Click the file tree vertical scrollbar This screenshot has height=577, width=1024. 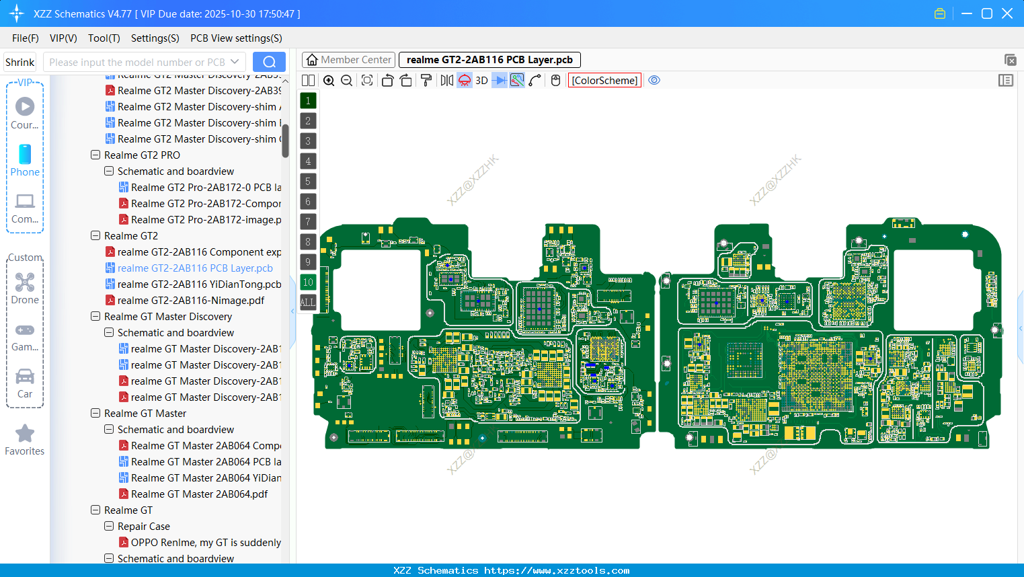[x=285, y=141]
